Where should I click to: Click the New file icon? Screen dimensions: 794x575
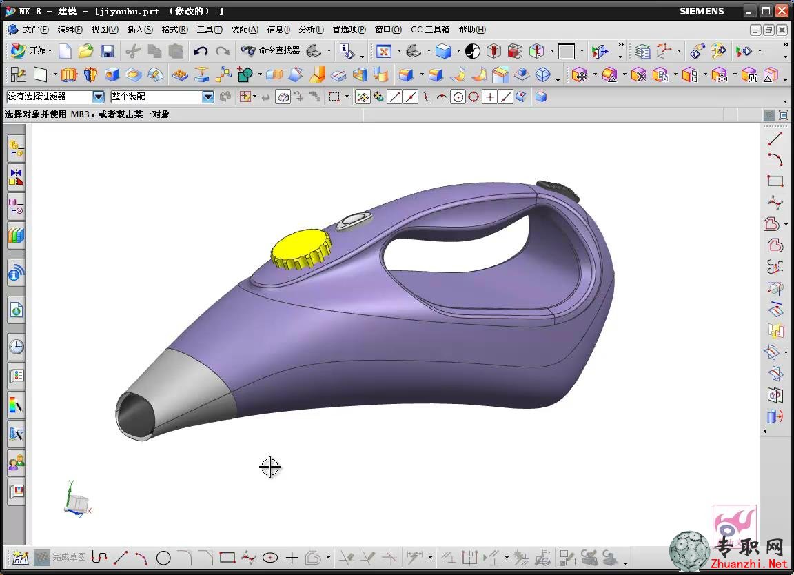click(x=65, y=50)
